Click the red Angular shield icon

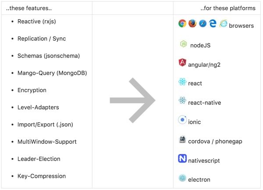pyautogui.click(x=182, y=63)
